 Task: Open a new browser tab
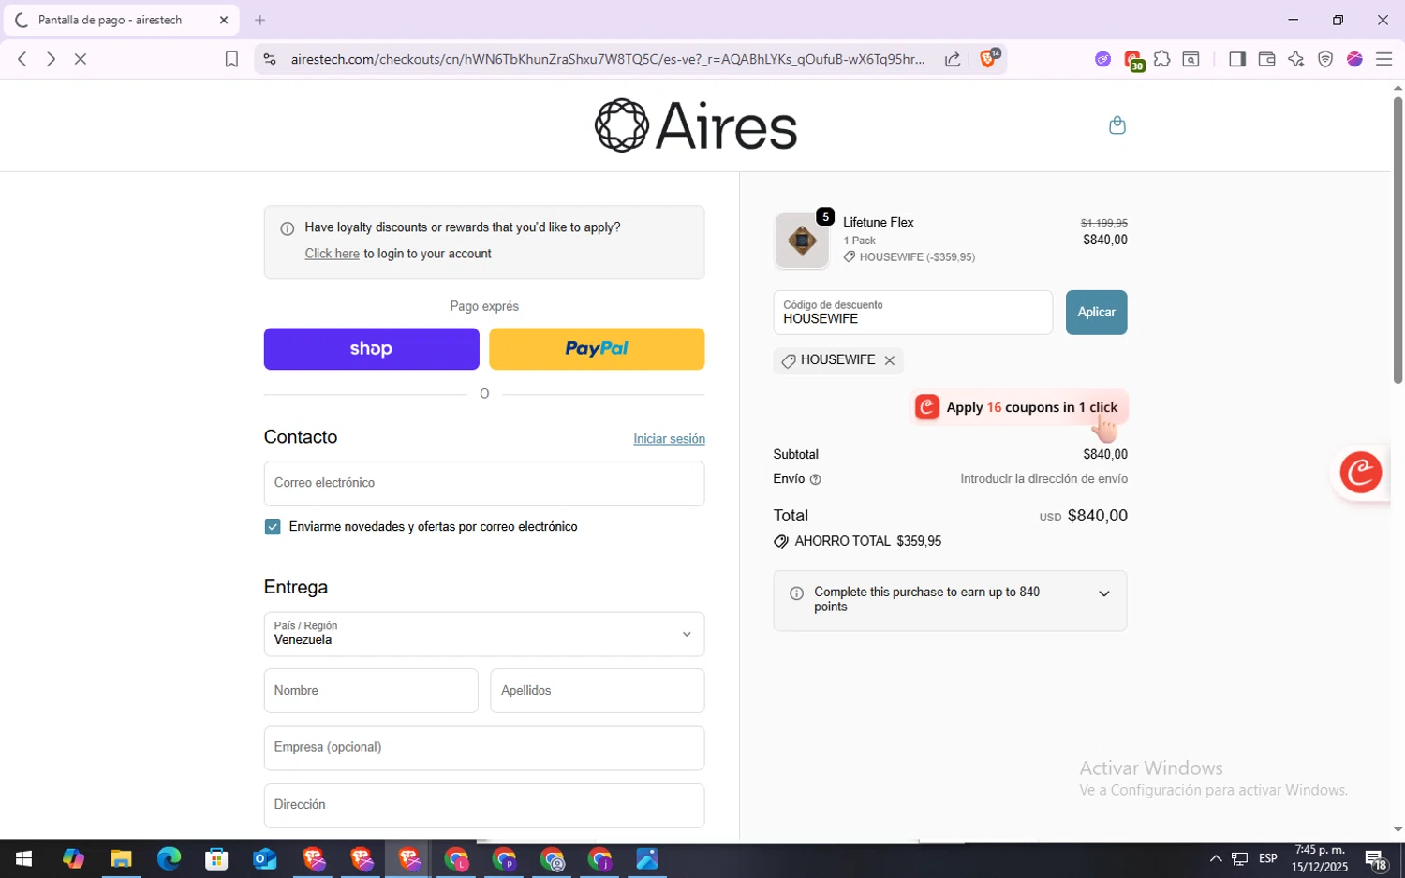[260, 20]
